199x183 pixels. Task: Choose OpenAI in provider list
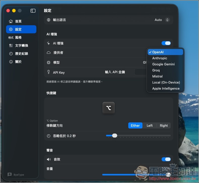pos(165,52)
